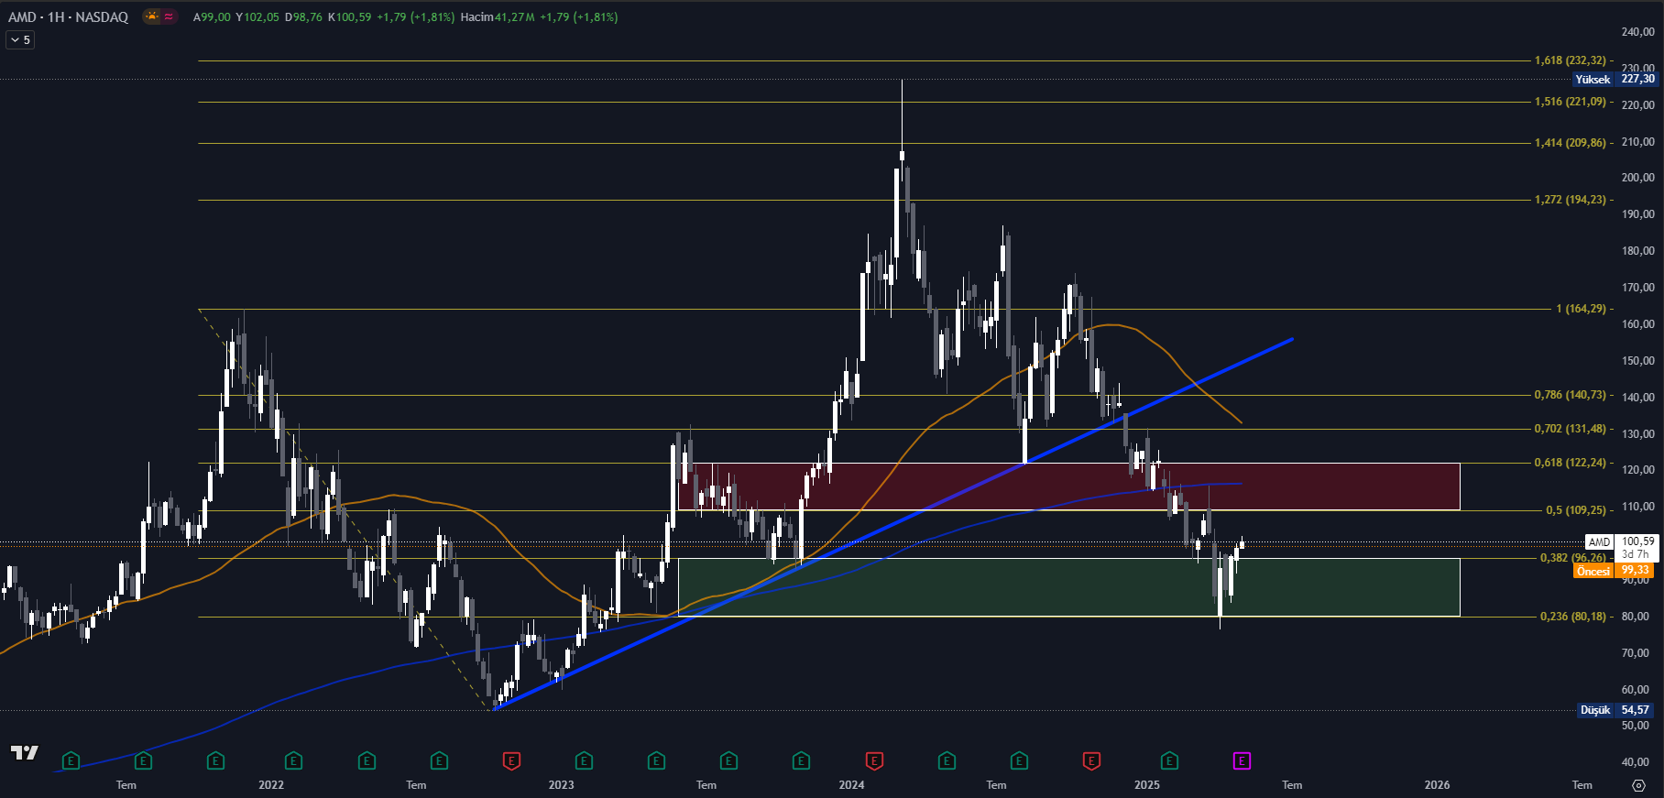Select the dark red resistance zone rectangle
Screen dimensions: 1664x798
(1068, 486)
